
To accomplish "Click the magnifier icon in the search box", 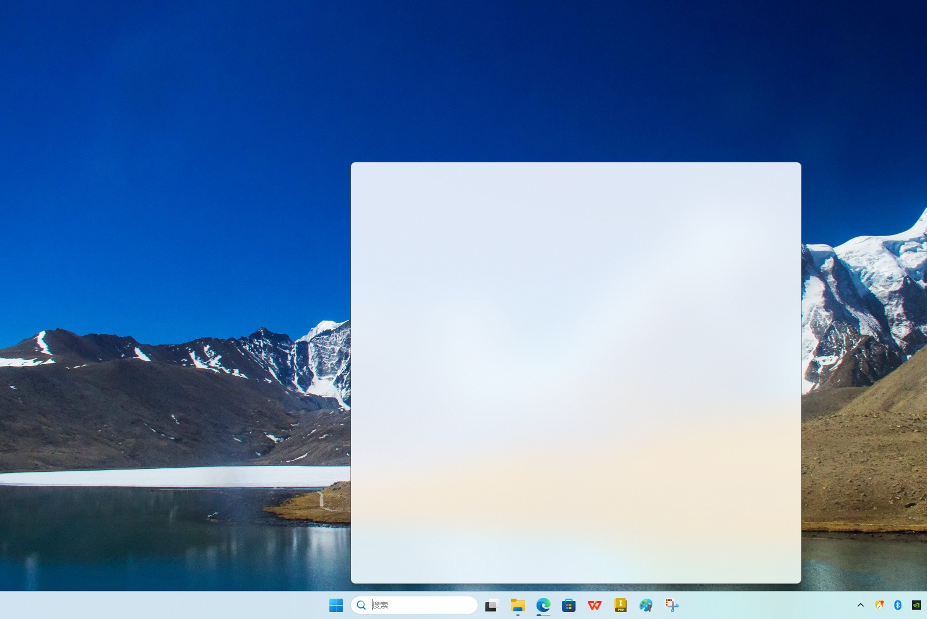I will [361, 605].
